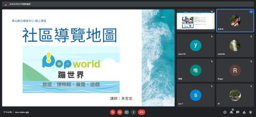Click the name label Roger
The width and height of the screenshot is (256, 117).
click(220, 79)
